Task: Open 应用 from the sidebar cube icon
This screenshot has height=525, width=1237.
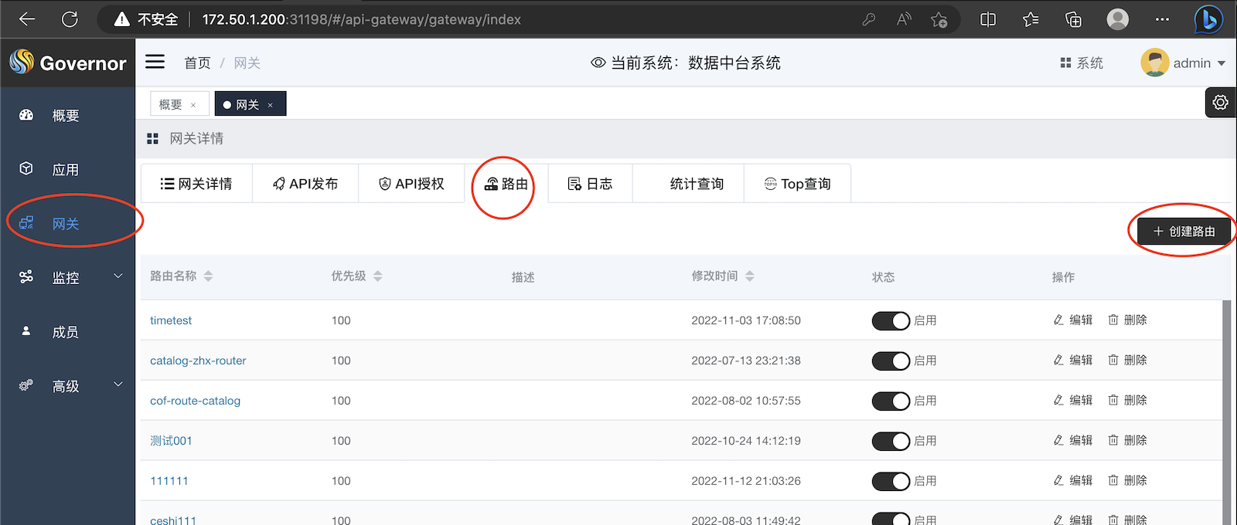Action: [26, 169]
